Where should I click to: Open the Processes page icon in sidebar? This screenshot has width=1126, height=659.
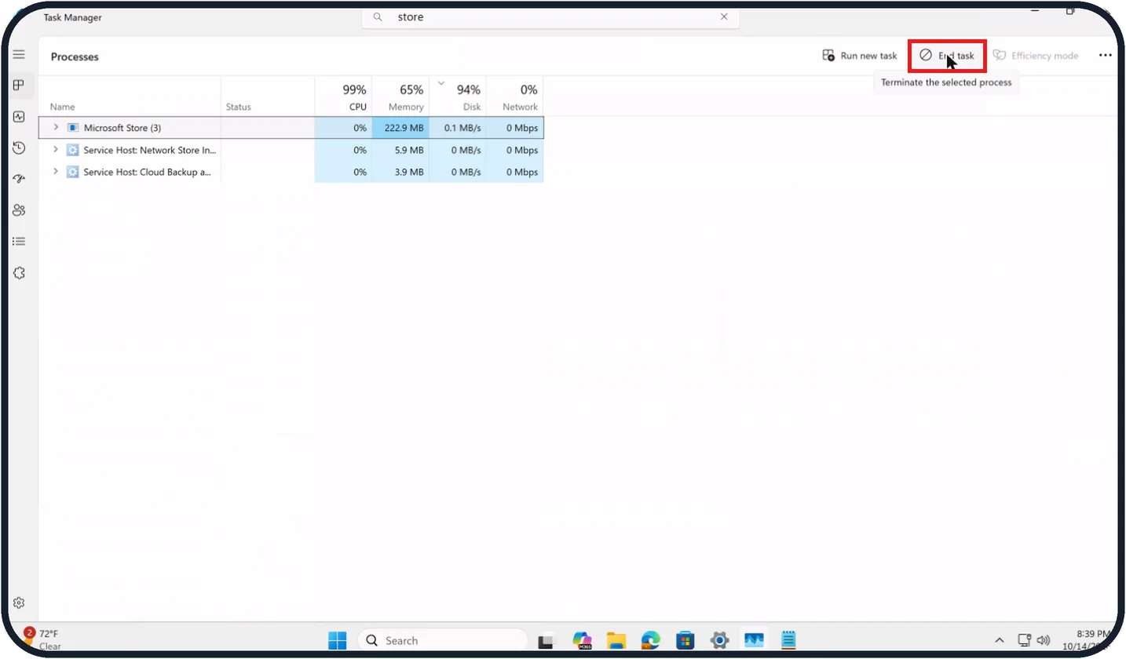(x=19, y=86)
